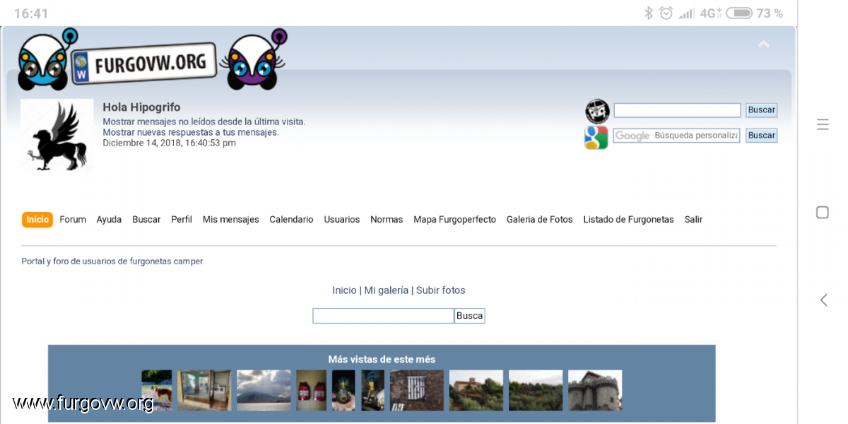Image resolution: width=848 pixels, height=424 pixels.
Task: Click the purple van mascot icon
Action: (x=253, y=59)
